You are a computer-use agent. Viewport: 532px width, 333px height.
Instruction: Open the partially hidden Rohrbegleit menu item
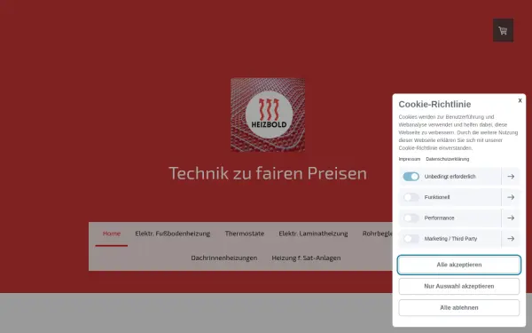point(378,234)
